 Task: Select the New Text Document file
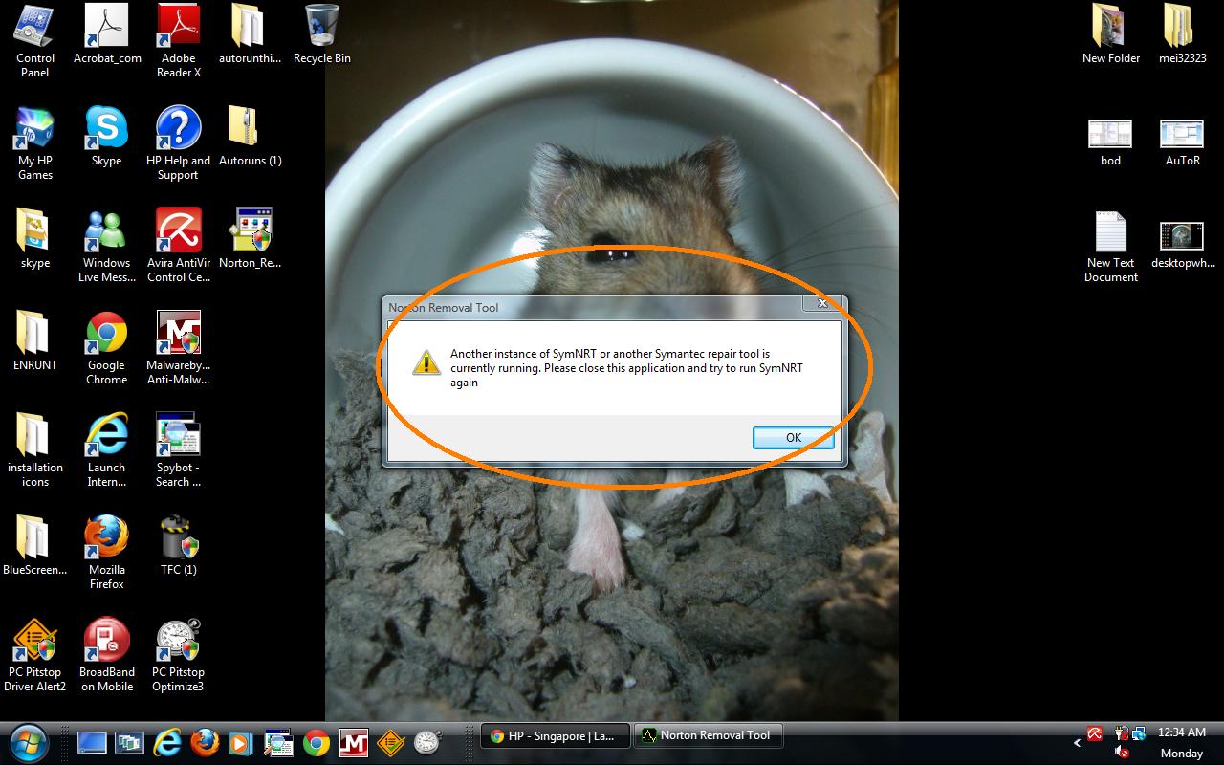1111,246
